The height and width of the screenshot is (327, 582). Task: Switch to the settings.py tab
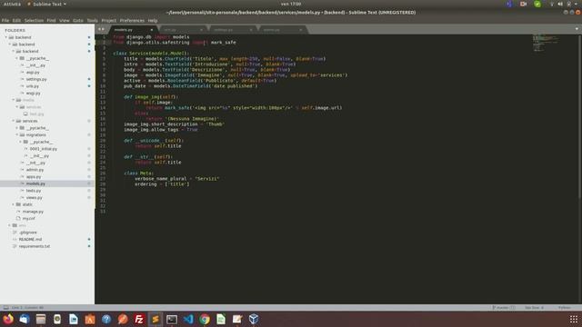[x=232, y=30]
